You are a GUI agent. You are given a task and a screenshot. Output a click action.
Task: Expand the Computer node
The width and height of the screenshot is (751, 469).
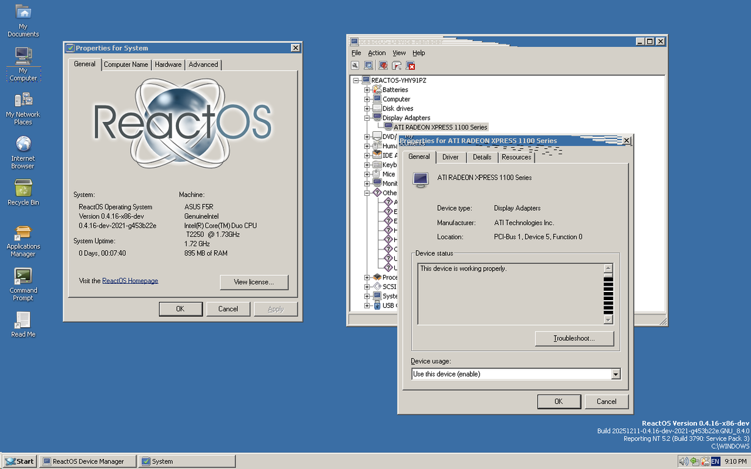(367, 99)
